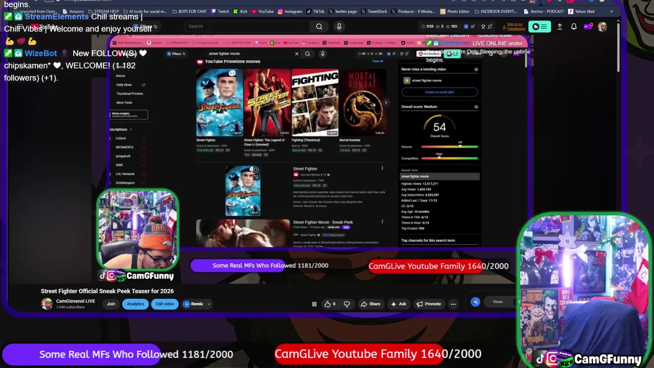The width and height of the screenshot is (654, 368).
Task: Click help icon beside 'Overall score: Medium'
Action: 476,107
